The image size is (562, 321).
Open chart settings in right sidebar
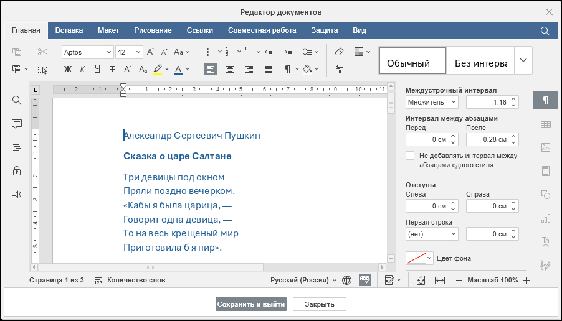546,218
